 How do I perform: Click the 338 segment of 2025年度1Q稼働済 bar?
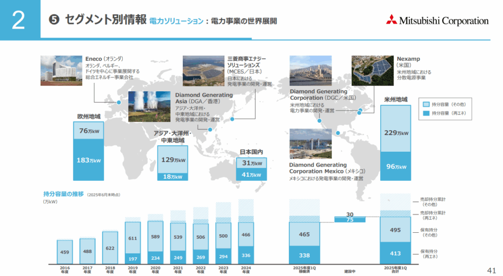click(305, 255)
